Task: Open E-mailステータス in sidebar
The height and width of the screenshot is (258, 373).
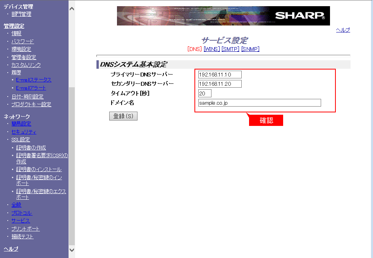Action: coord(33,80)
